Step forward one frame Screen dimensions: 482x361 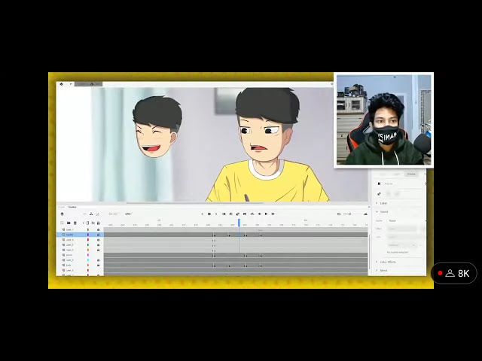pyautogui.click(x=273, y=214)
